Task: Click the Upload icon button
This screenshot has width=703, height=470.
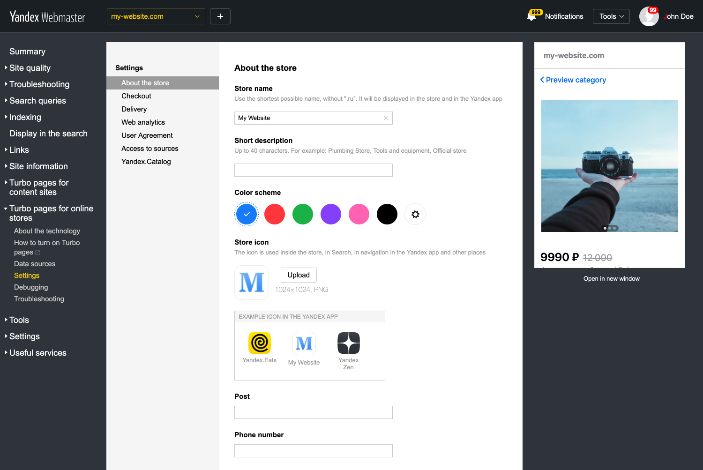Action: click(x=299, y=275)
